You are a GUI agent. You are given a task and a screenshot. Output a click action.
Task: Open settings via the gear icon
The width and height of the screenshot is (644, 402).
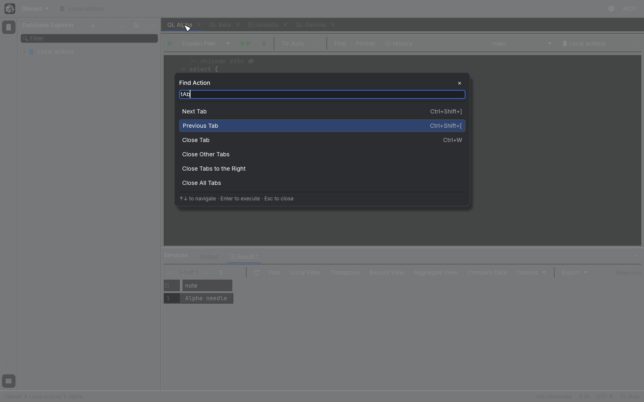click(x=611, y=9)
